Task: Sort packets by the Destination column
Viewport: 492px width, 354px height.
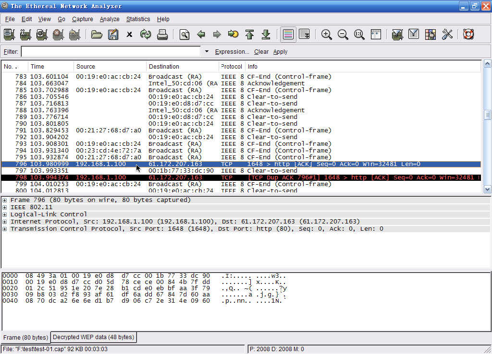Action: (183, 66)
